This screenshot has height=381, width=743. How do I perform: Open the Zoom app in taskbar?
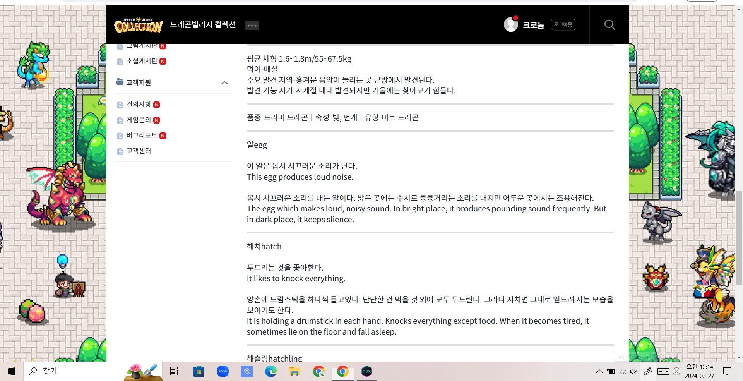[223, 371]
